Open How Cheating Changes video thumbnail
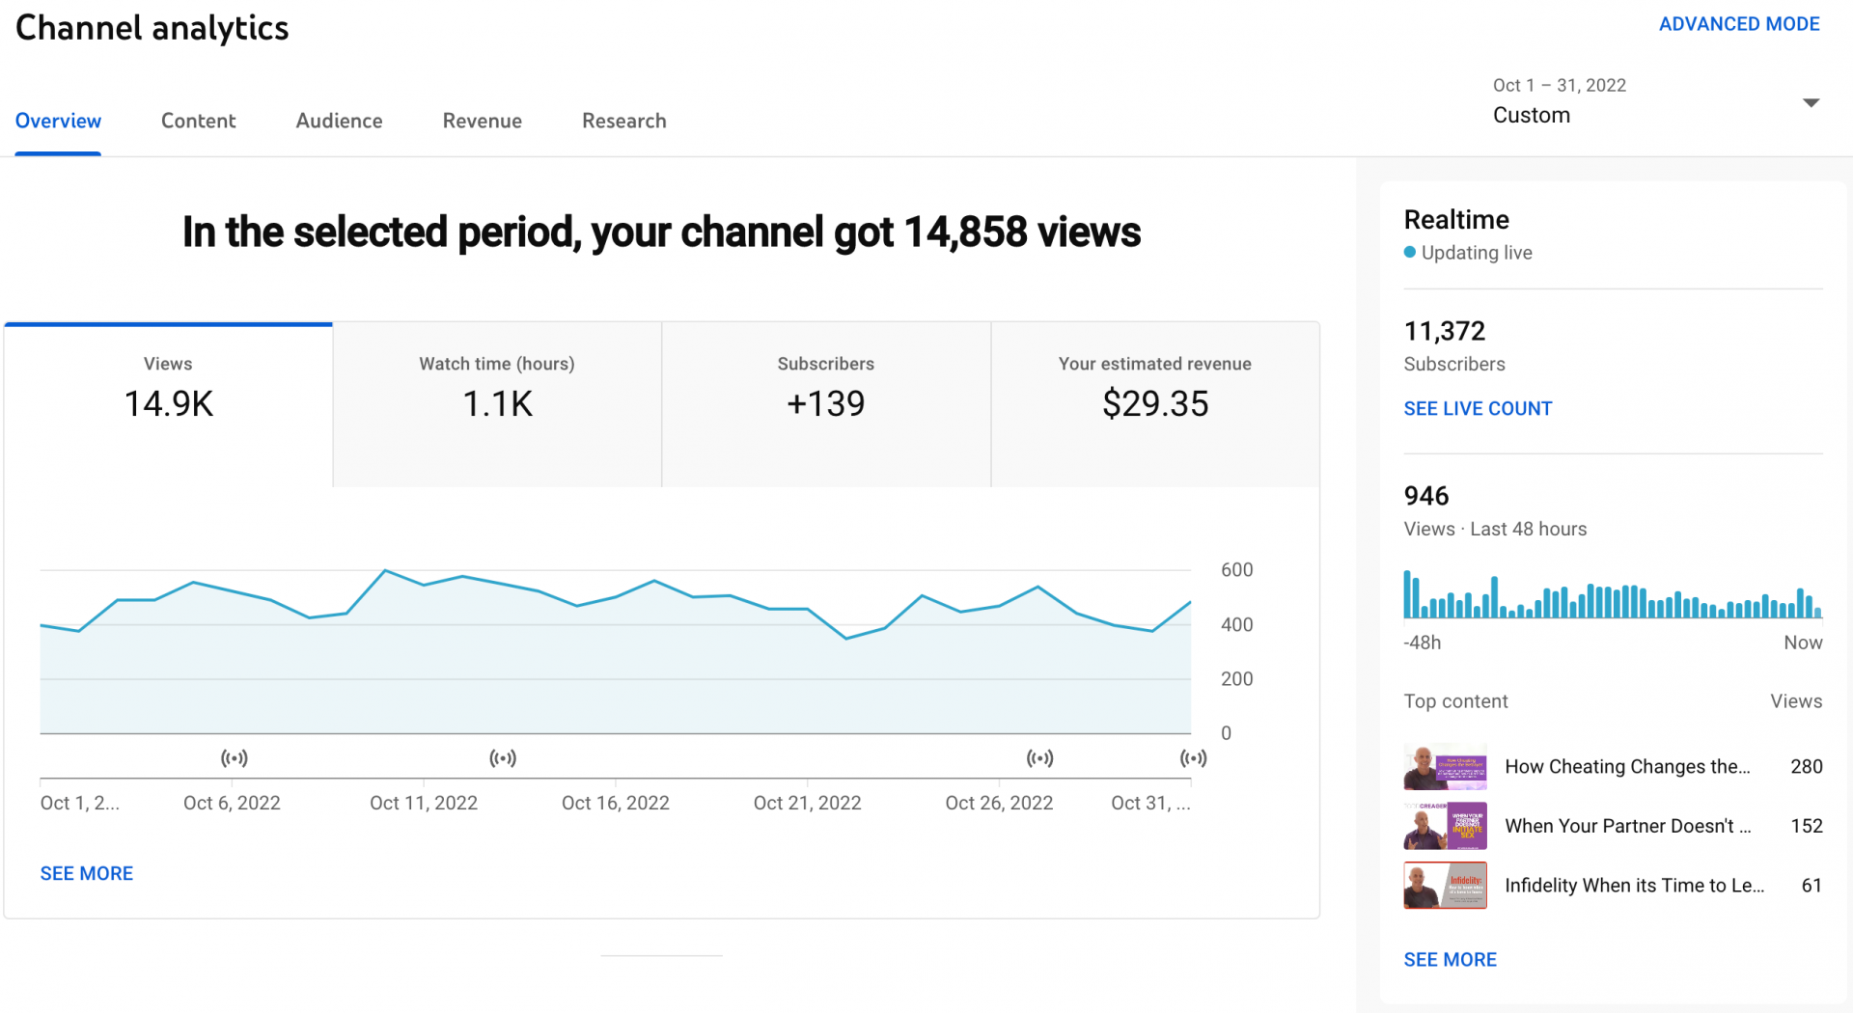Screen dimensions: 1853x1013 coord(1445,767)
